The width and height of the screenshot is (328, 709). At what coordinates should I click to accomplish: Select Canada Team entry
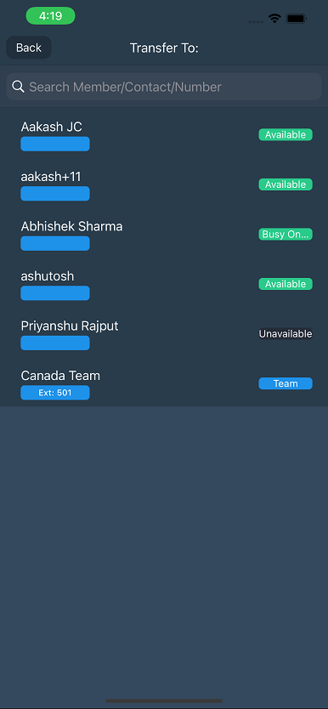pyautogui.click(x=164, y=383)
